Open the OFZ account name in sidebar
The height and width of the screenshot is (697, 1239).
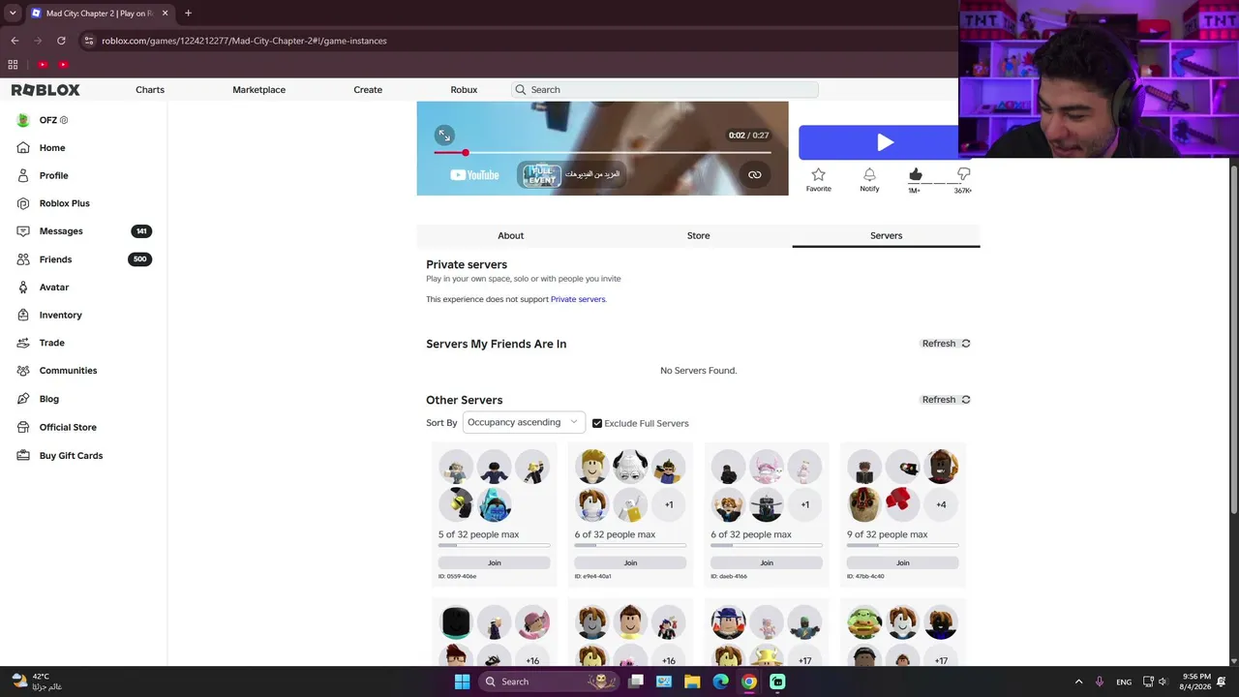click(48, 120)
